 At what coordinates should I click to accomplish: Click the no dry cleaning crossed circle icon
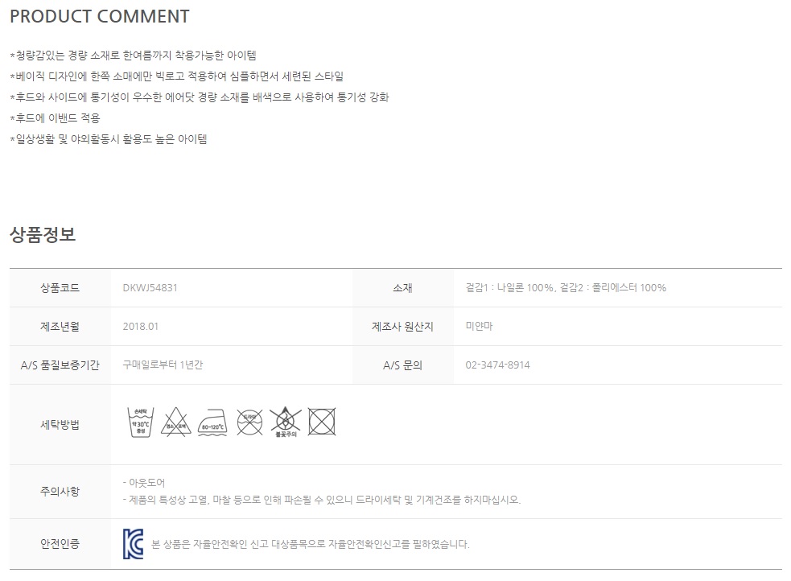coord(249,422)
